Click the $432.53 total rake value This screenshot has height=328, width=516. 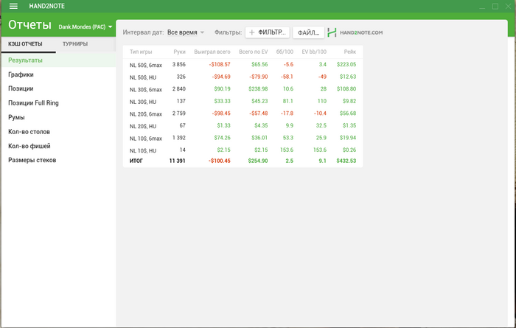[346, 161]
